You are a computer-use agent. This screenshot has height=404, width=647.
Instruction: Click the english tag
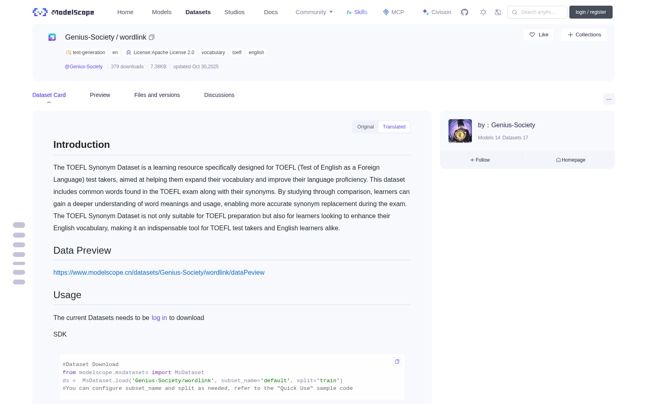[x=256, y=53]
